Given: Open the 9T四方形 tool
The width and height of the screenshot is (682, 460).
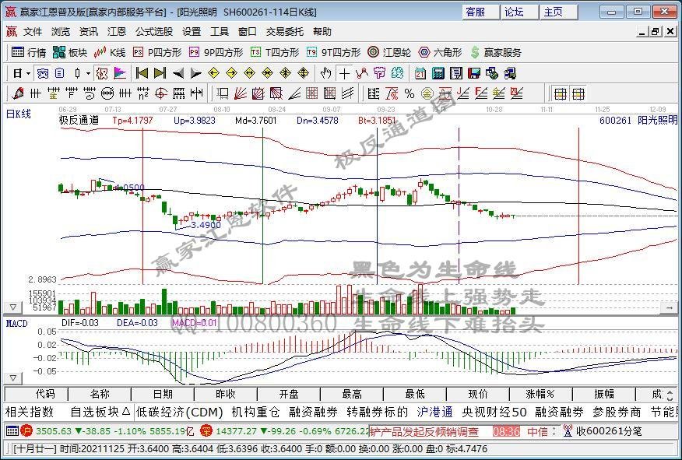Looking at the screenshot, I should pyautogui.click(x=333, y=53).
